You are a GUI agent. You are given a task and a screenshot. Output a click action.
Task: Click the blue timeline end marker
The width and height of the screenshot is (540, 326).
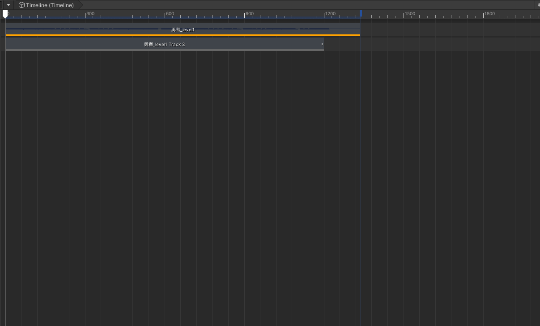click(361, 14)
